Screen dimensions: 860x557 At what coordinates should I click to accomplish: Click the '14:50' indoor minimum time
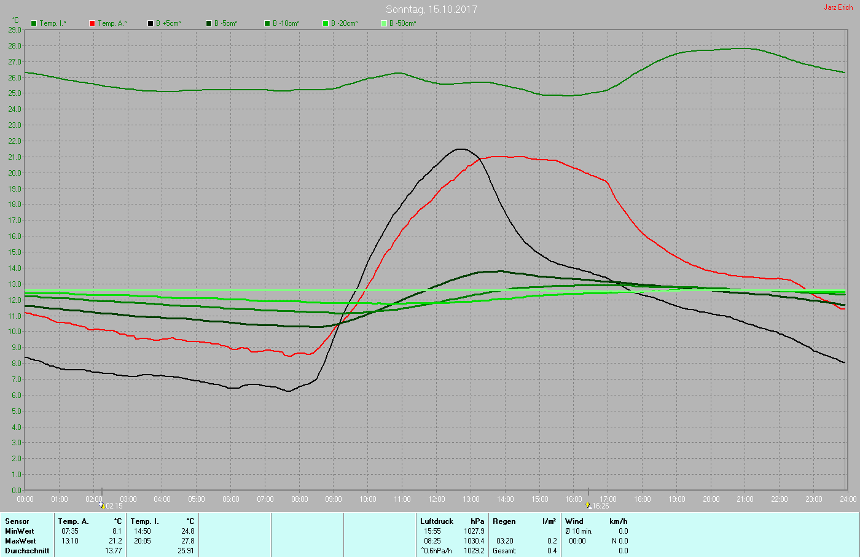(x=143, y=531)
